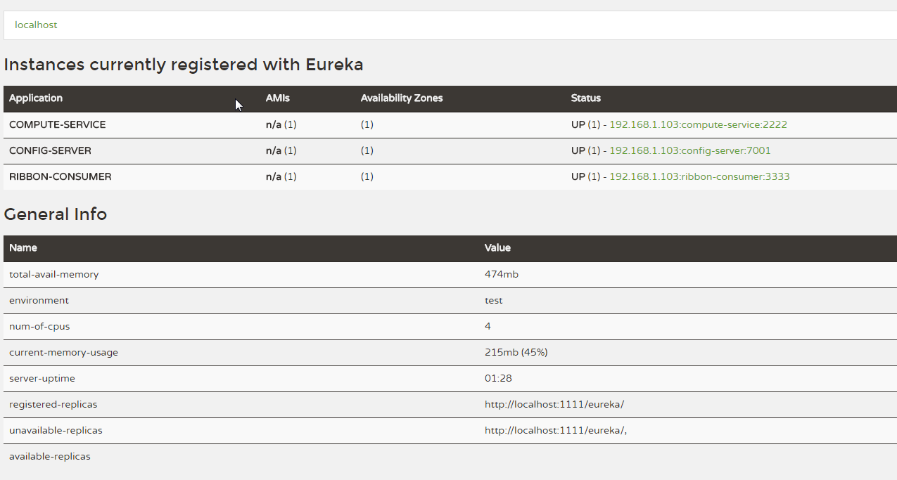Click the registered-replicas URL value
897x480 pixels.
coord(554,404)
